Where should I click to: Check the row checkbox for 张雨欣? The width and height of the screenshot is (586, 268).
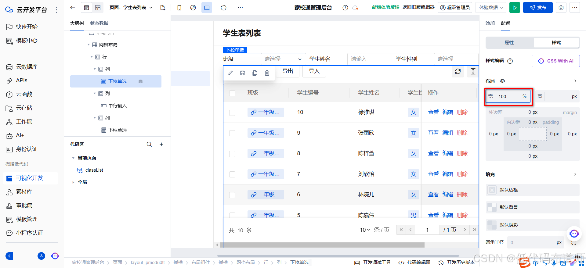(232, 133)
